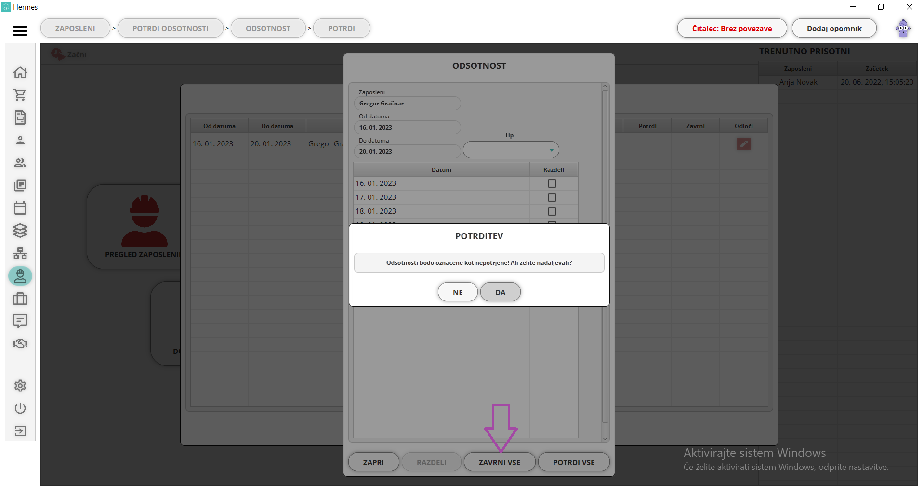This screenshot has width=923, height=495.
Task: Click the Potrdi column header
Action: pos(647,126)
